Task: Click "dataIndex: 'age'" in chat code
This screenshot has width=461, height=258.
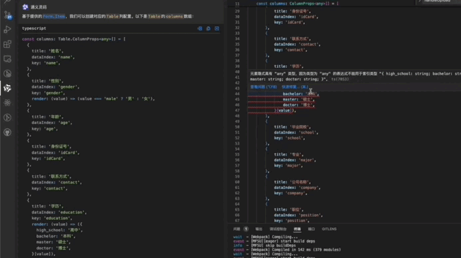Action: coord(52,123)
